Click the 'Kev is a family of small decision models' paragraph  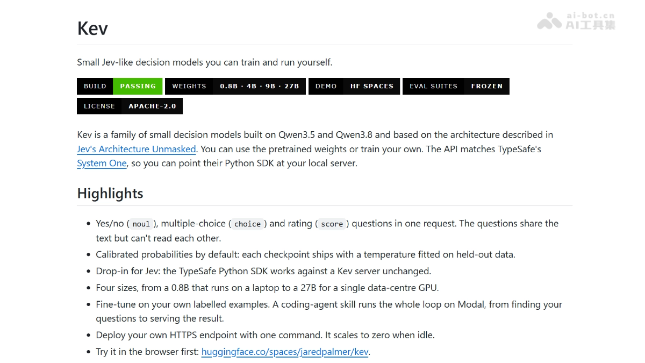(x=315, y=149)
